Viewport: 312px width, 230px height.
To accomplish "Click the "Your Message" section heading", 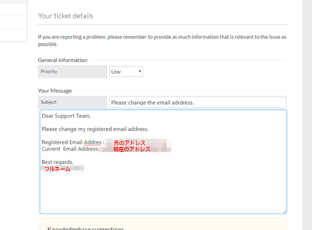I will [55, 91].
